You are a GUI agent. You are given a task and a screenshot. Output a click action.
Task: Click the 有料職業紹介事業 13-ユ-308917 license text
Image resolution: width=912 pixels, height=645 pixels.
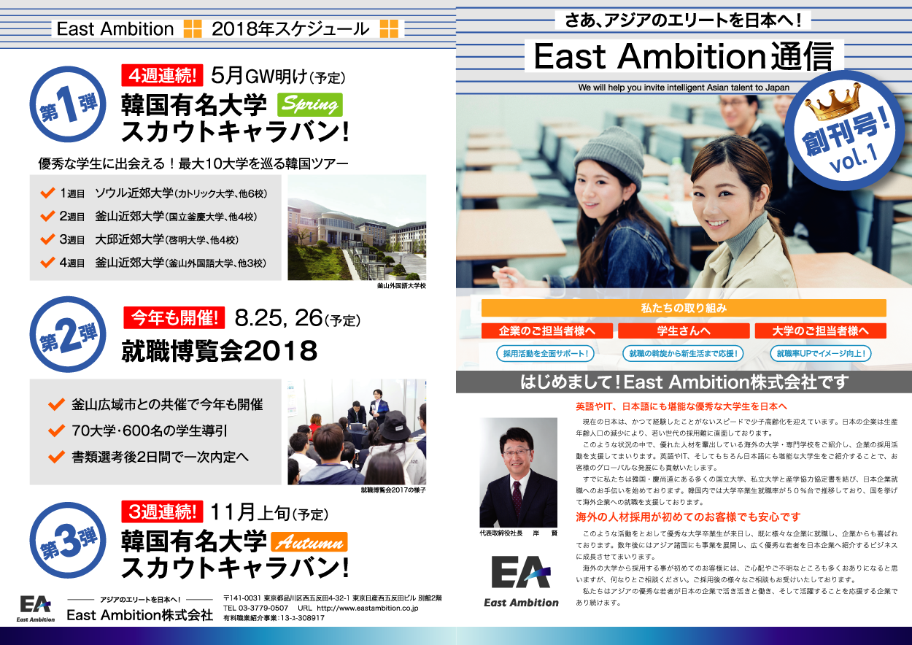click(x=274, y=618)
